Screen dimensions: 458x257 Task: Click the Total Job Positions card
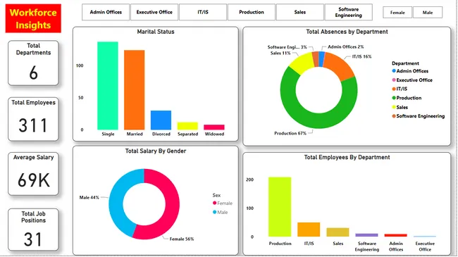pos(33,230)
